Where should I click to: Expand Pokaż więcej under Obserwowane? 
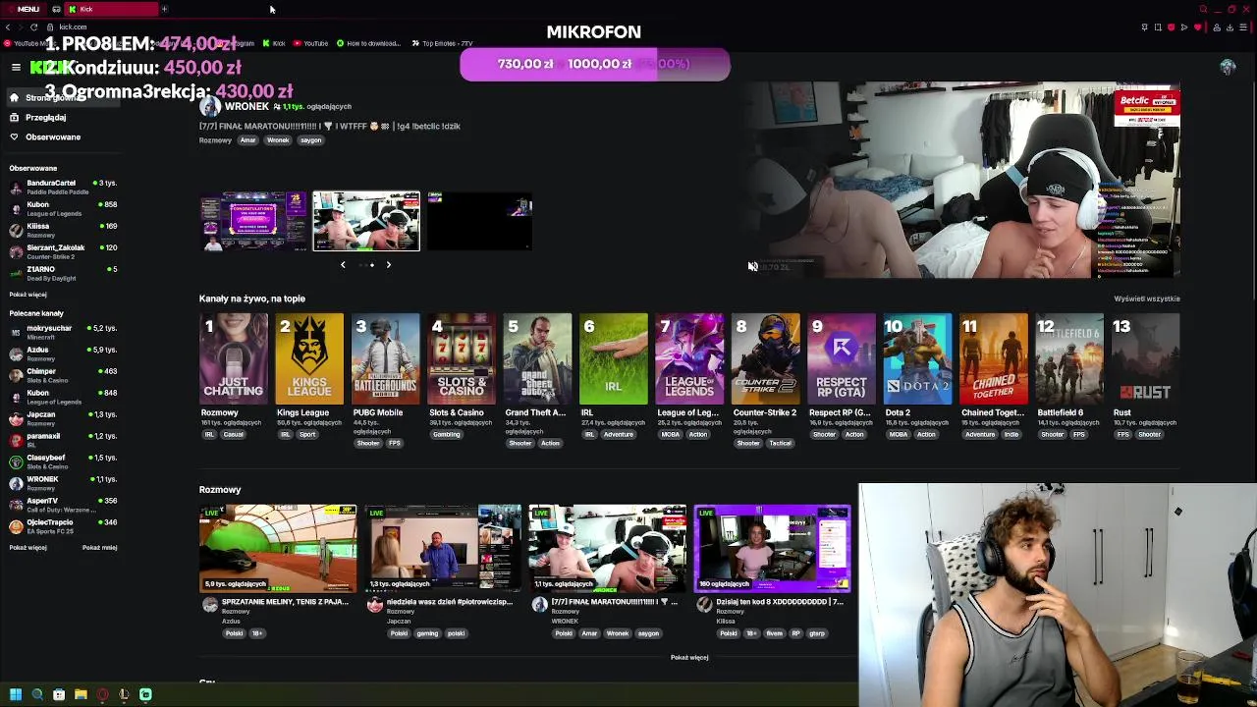[x=27, y=295]
